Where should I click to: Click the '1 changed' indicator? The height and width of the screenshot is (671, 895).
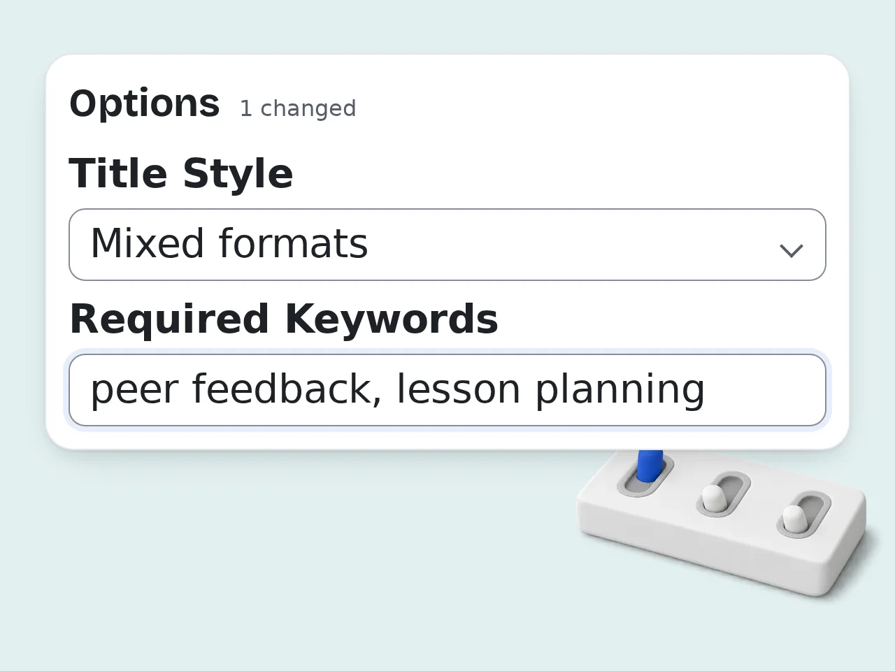298,109
